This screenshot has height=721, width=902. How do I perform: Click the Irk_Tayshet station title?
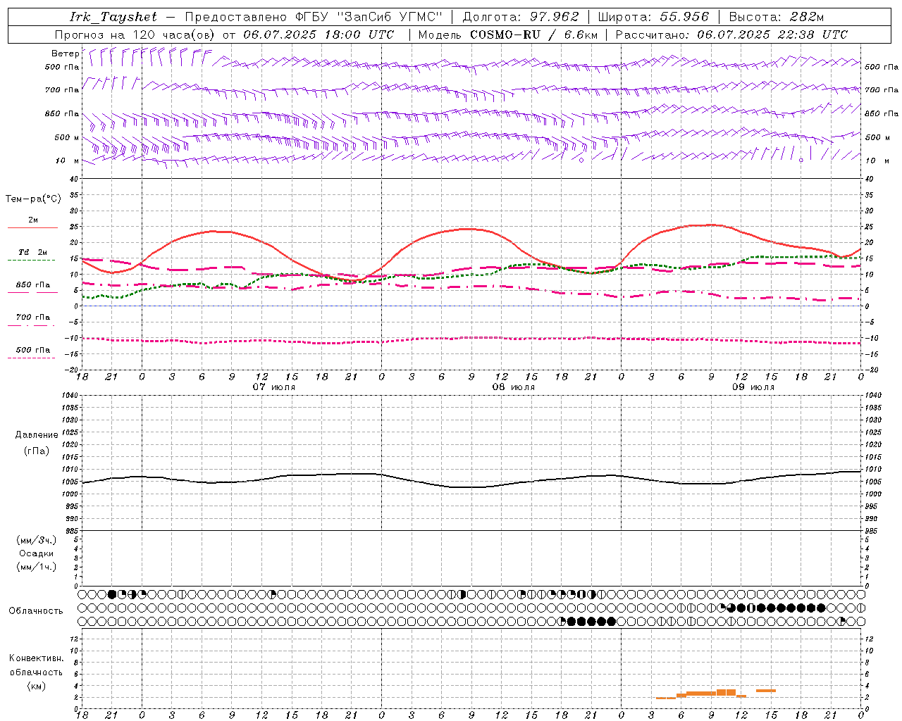coord(113,17)
